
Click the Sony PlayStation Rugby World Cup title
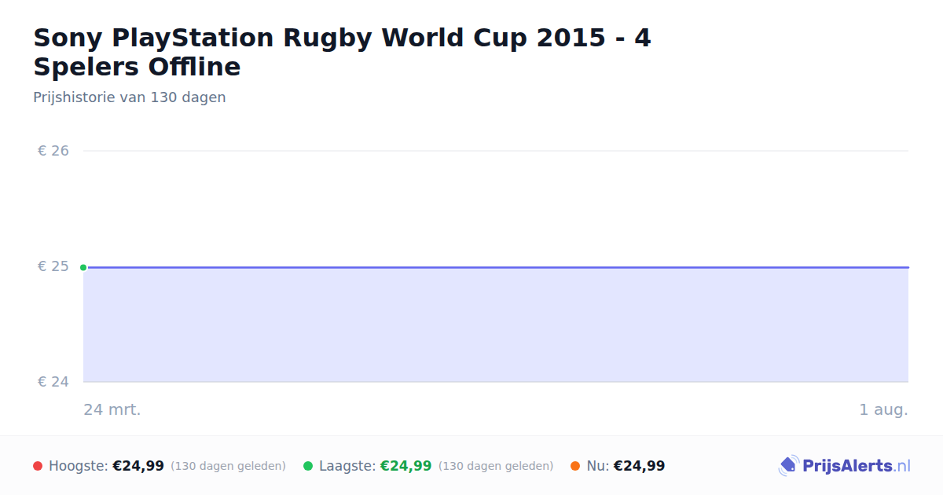[x=342, y=52]
